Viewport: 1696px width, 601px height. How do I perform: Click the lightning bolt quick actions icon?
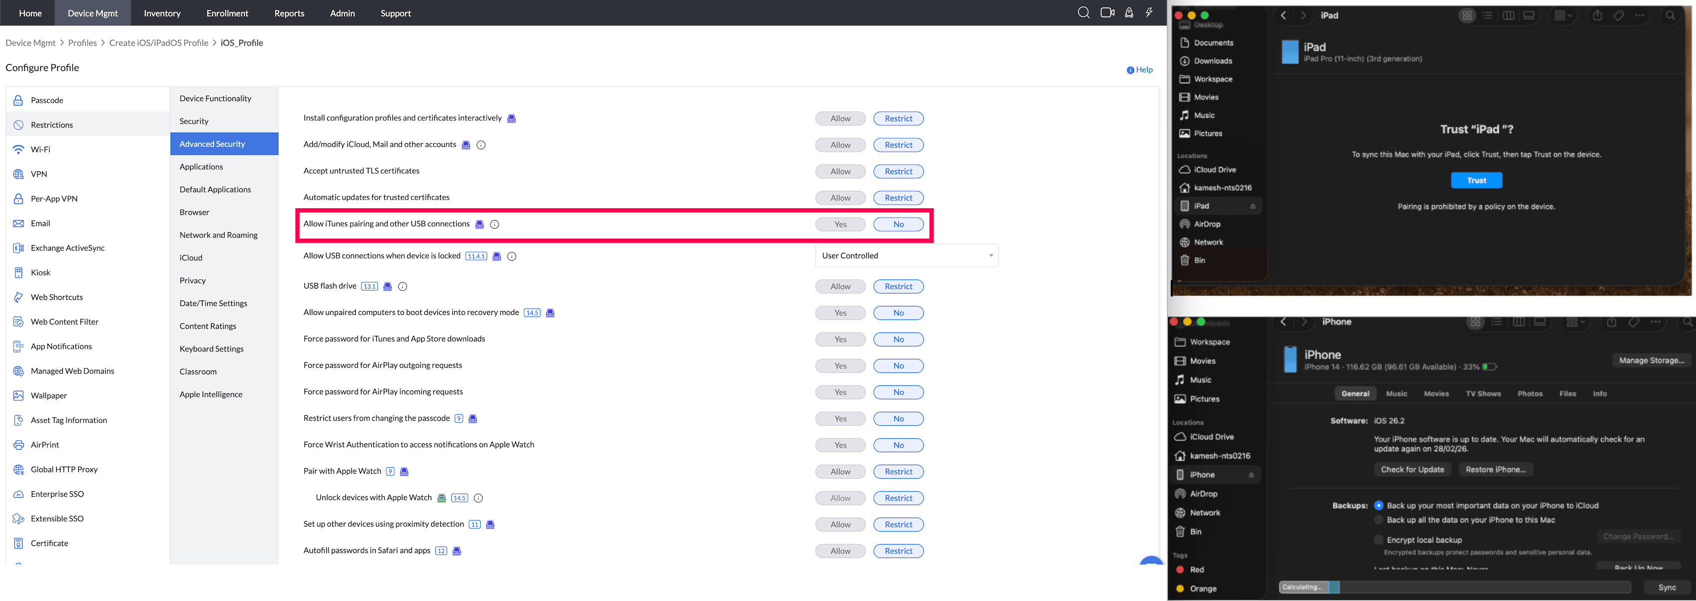tap(1149, 12)
